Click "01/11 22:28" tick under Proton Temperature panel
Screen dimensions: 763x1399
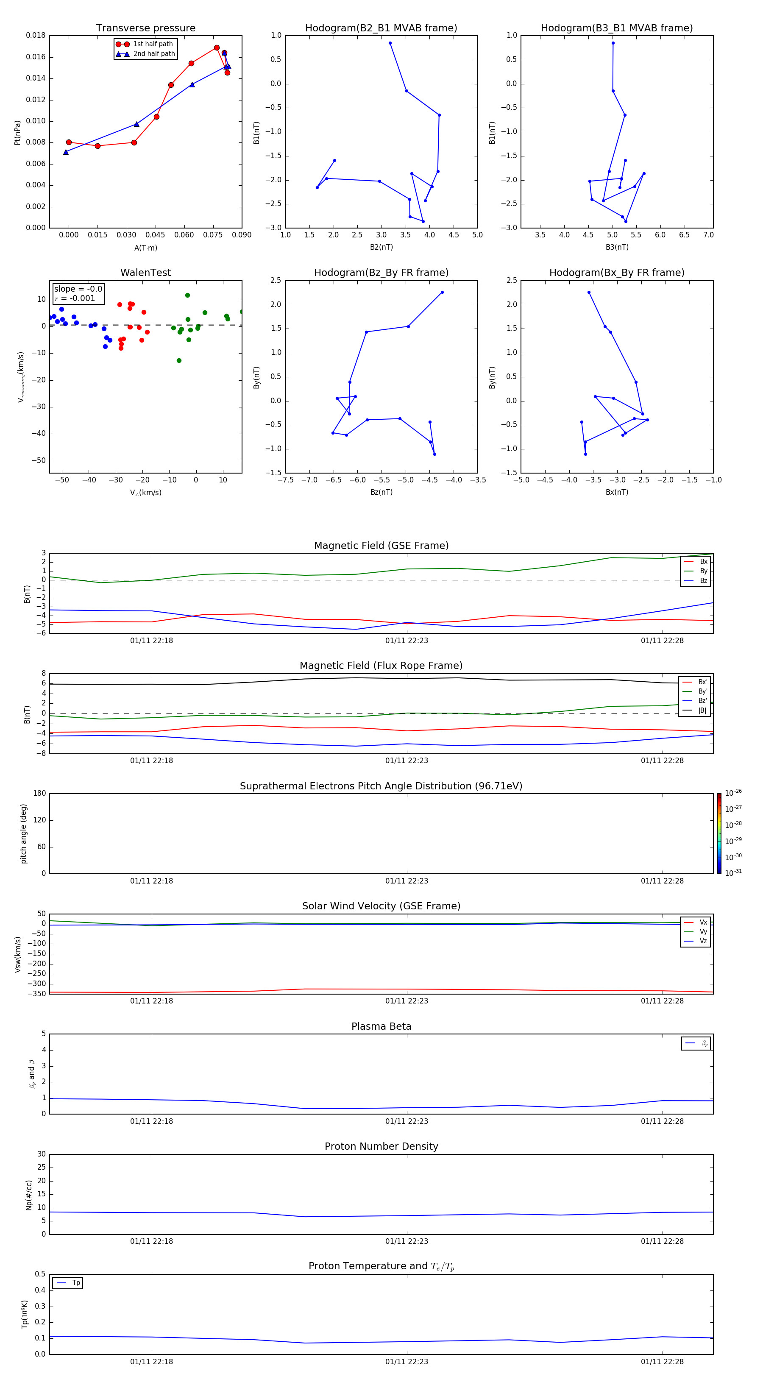pos(662,1362)
